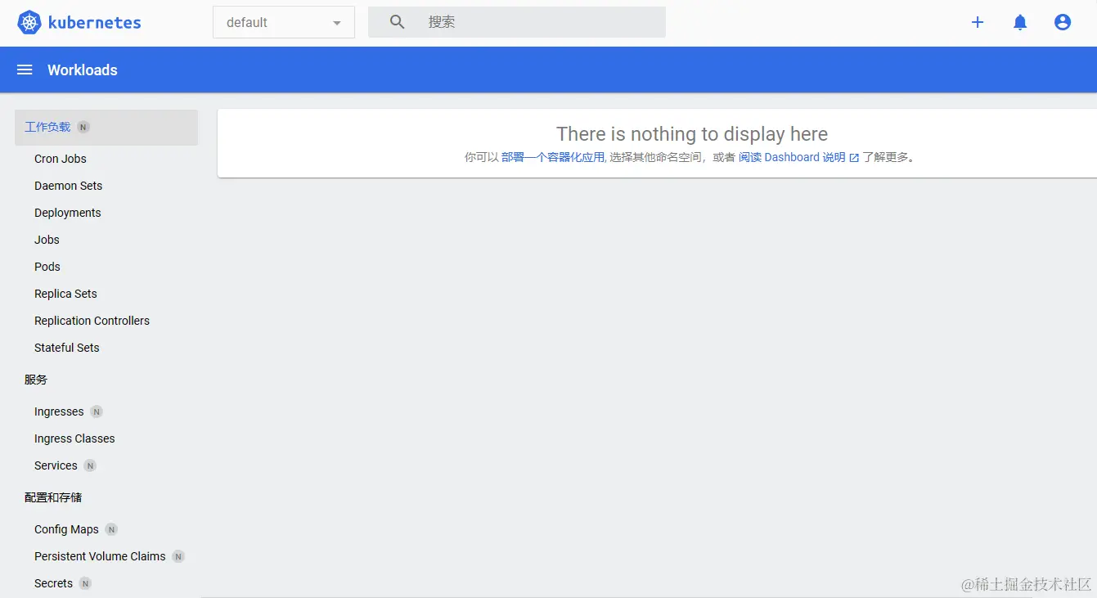This screenshot has height=598, width=1097.
Task: Open Replica Sets in the sidebar
Action: click(65, 294)
